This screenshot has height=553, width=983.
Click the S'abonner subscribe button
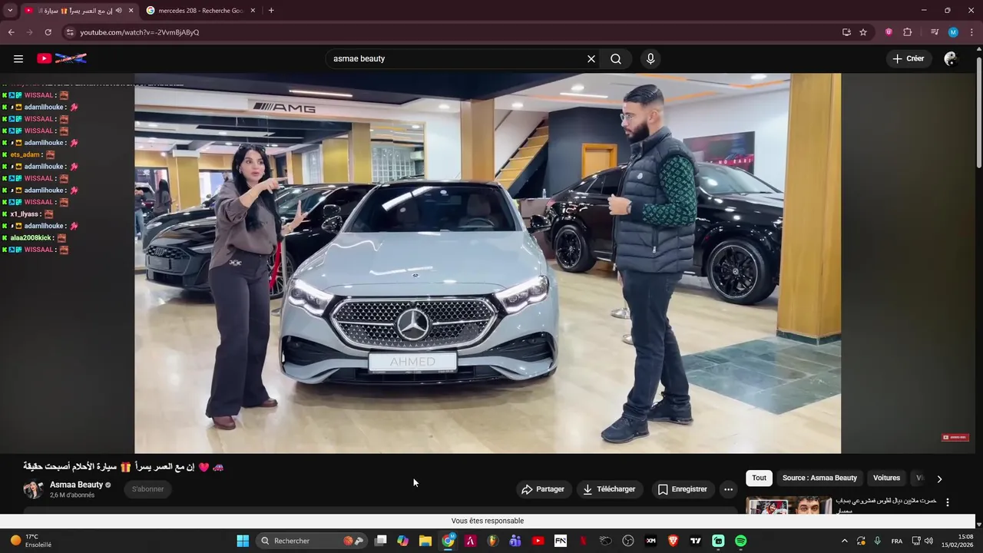point(147,489)
